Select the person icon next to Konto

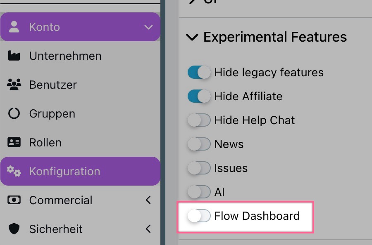[x=14, y=27]
